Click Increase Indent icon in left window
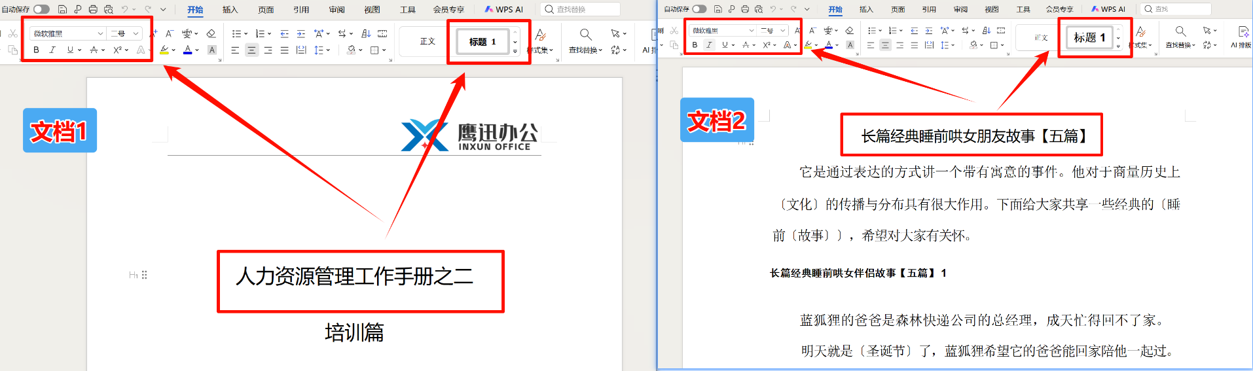Viewport: 1253px width, 371px height. point(300,33)
